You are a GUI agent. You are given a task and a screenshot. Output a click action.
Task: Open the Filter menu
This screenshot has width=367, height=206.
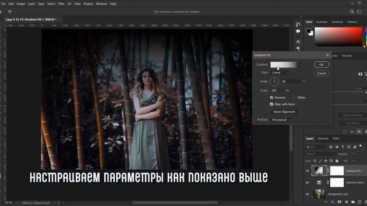(61, 4)
